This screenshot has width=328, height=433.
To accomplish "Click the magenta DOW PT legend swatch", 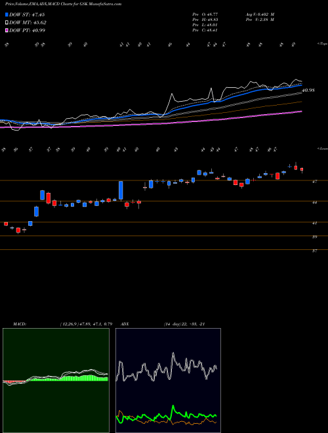I will (x=7, y=30).
